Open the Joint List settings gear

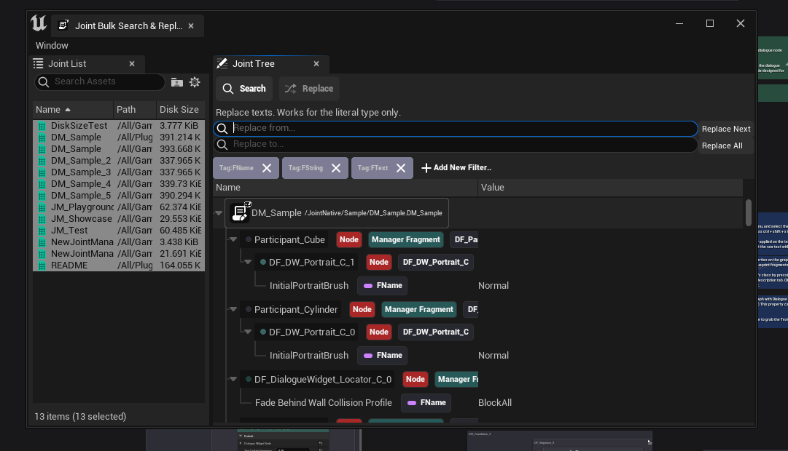click(195, 82)
